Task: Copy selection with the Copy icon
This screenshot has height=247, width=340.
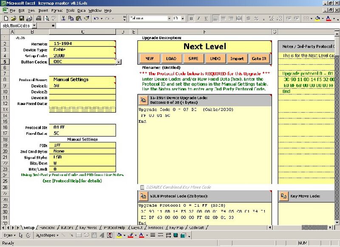Action: [x=71, y=18]
